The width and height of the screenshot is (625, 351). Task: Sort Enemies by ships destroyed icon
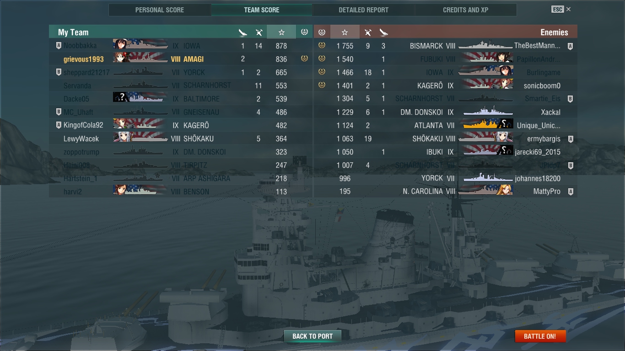click(383, 32)
